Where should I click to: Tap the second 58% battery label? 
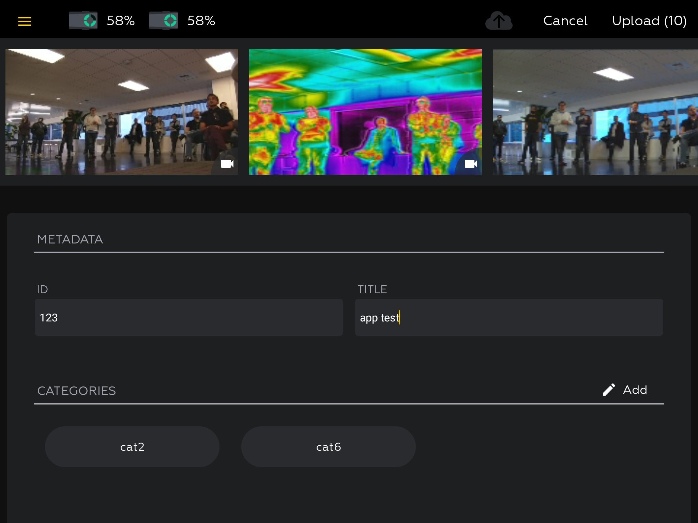(x=201, y=21)
